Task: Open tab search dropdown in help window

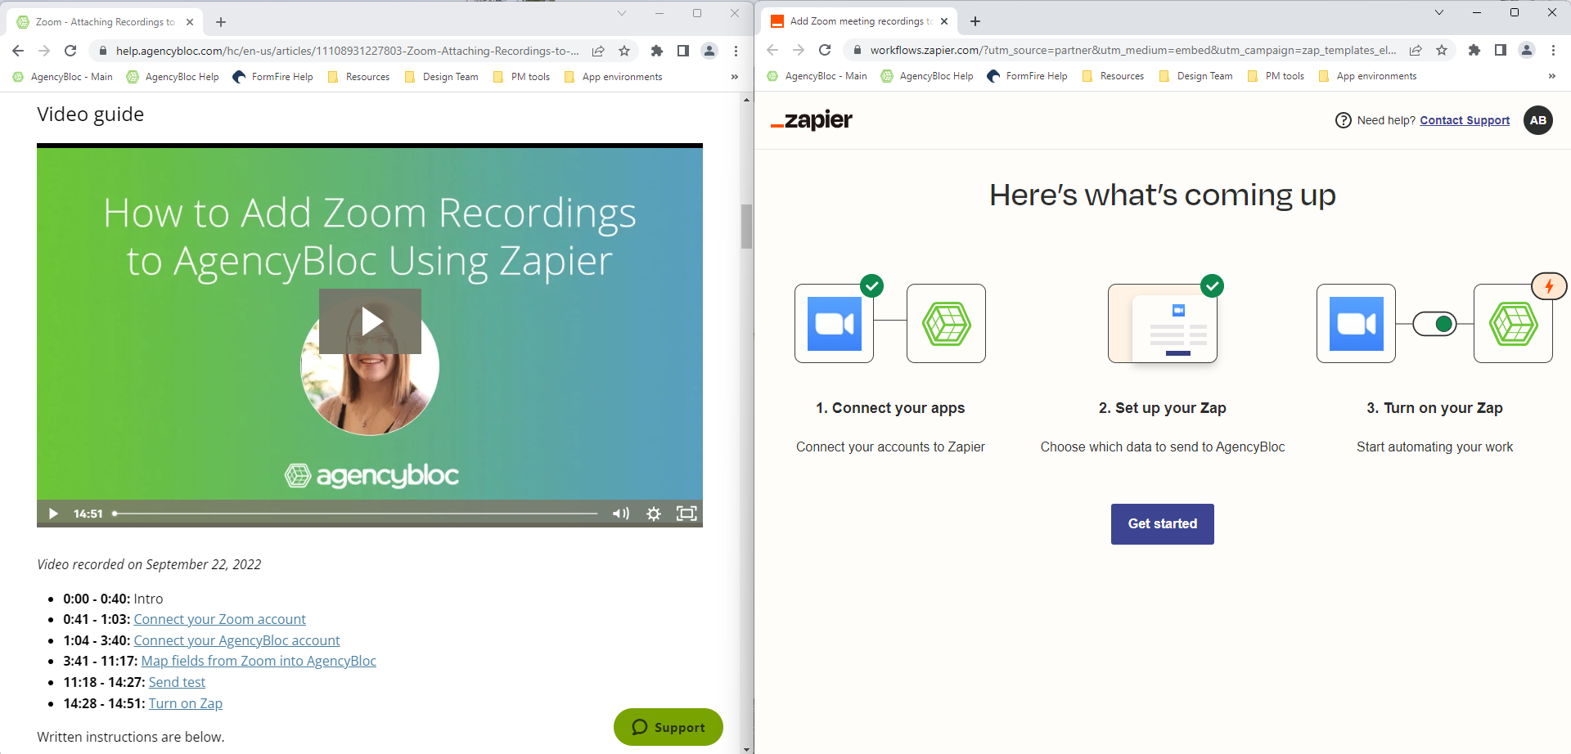Action: tap(622, 13)
